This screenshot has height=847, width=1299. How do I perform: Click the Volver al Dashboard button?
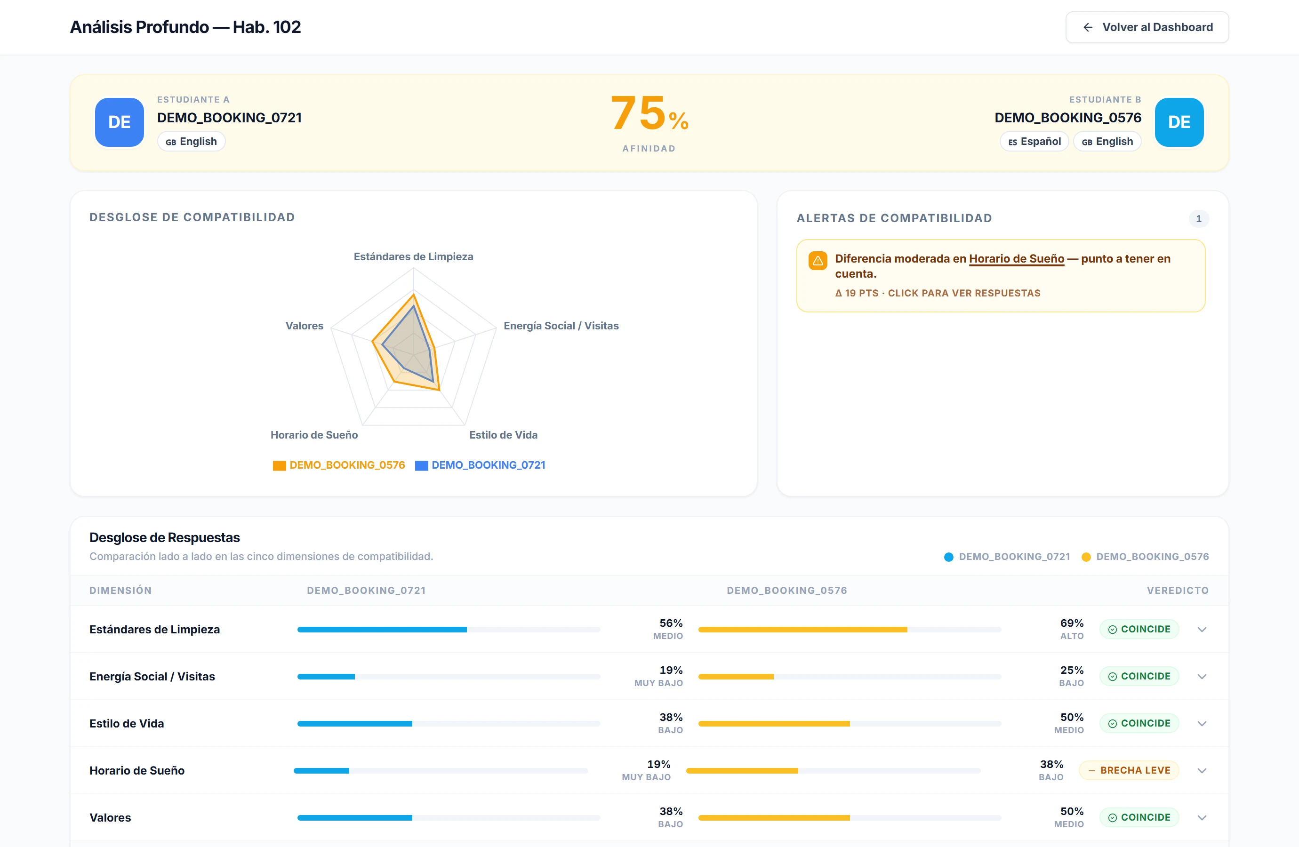[x=1147, y=27]
